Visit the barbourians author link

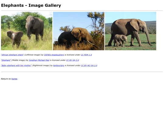tap(59, 66)
